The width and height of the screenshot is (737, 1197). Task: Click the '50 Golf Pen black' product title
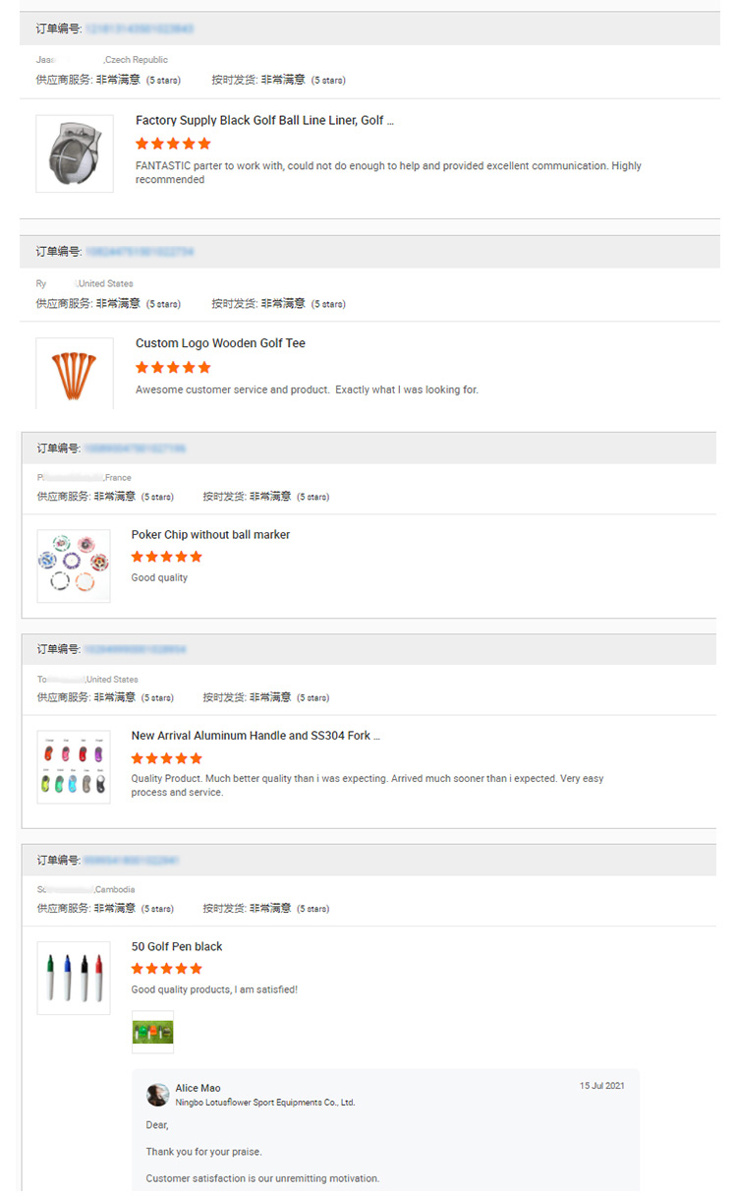click(175, 945)
